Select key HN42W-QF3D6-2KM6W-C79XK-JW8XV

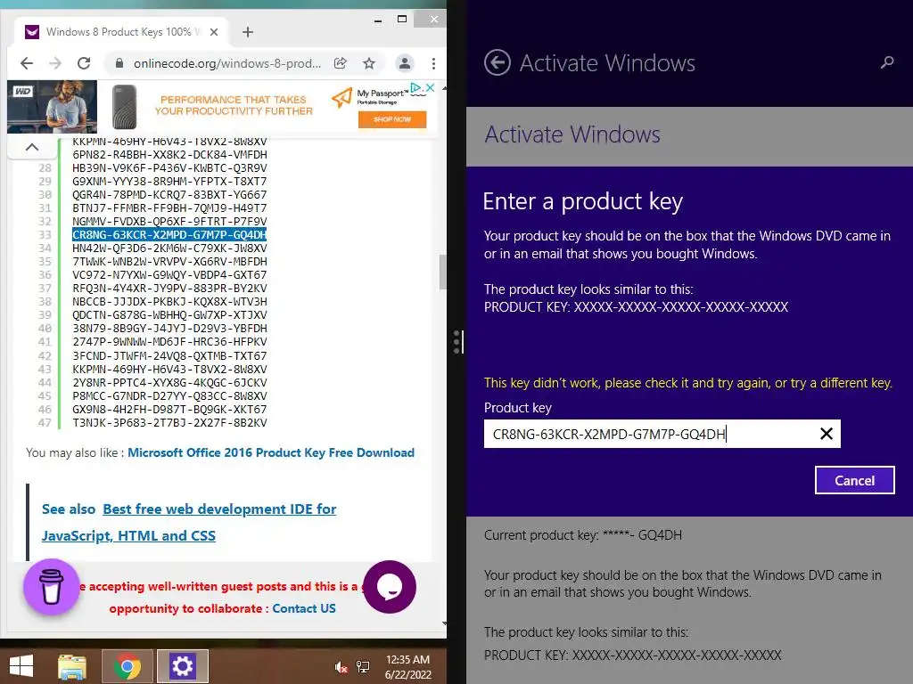point(169,248)
